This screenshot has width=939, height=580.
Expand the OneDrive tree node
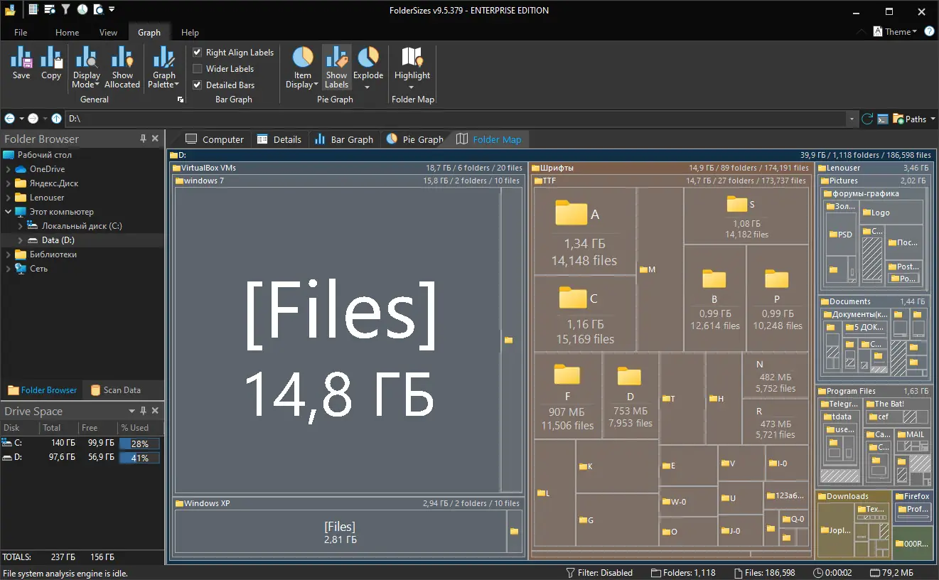(9, 169)
